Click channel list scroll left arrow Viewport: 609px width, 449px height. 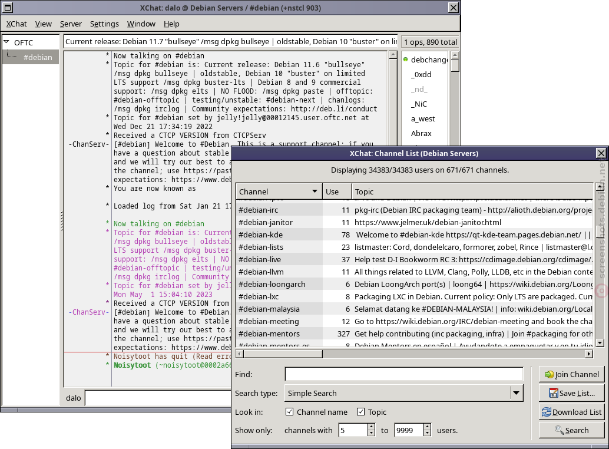(240, 354)
